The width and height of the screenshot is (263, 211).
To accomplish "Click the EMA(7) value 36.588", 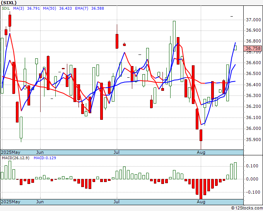I will pos(97,9).
